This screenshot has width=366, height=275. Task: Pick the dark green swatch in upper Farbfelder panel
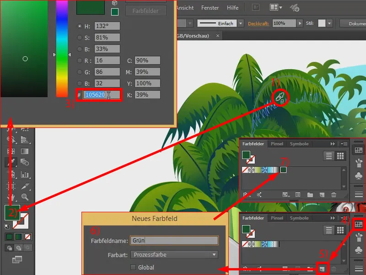click(283, 170)
